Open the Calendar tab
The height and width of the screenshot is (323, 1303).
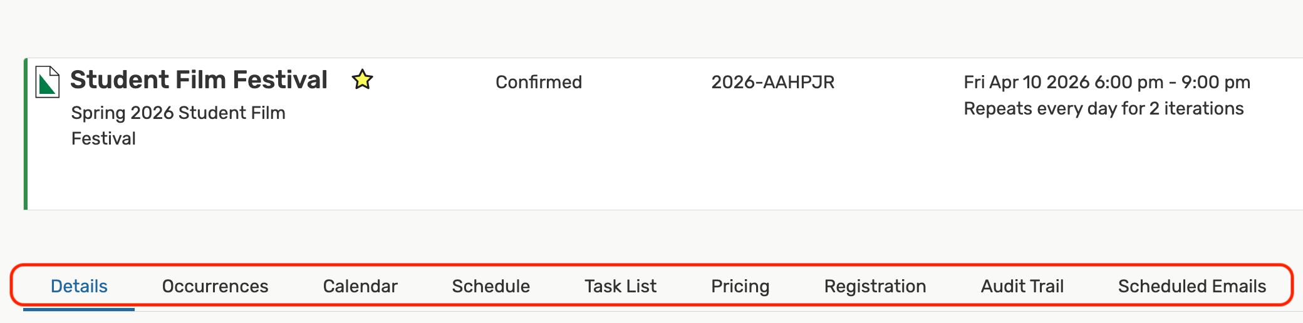[x=360, y=286]
